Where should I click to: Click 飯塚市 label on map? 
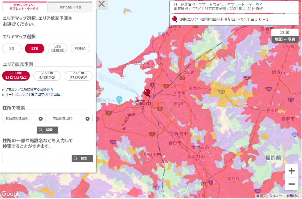(278, 72)
